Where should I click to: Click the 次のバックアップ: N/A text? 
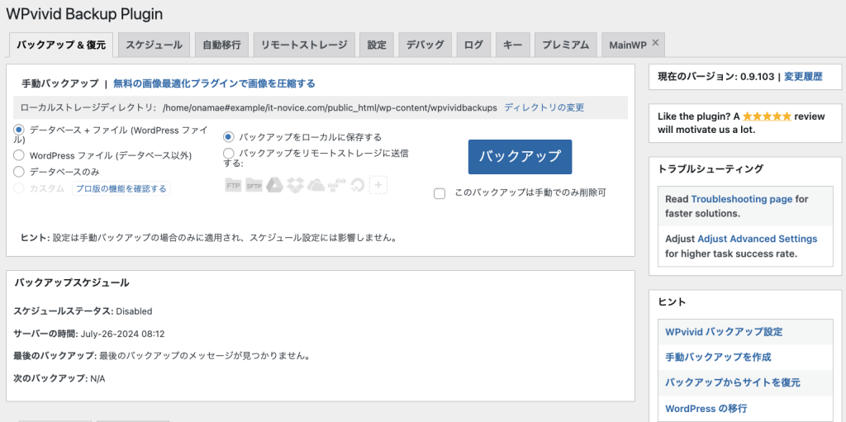[x=59, y=378]
